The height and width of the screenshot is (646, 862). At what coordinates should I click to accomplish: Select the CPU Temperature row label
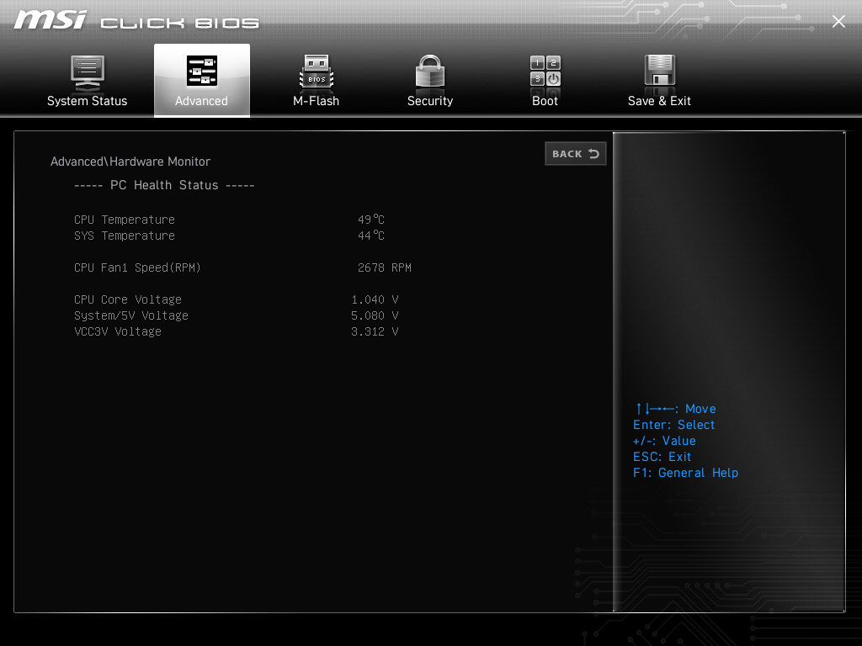[x=125, y=220]
